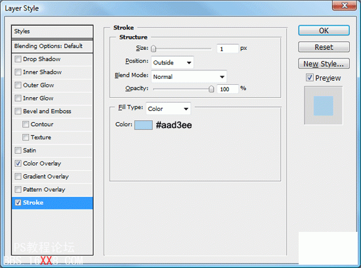Click the stroke Opacity slider handle

211,89
